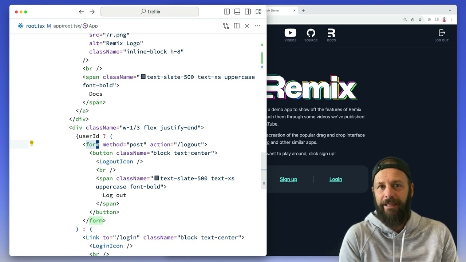
Task: Go forward with the VS Code right arrow
Action: click(92, 12)
